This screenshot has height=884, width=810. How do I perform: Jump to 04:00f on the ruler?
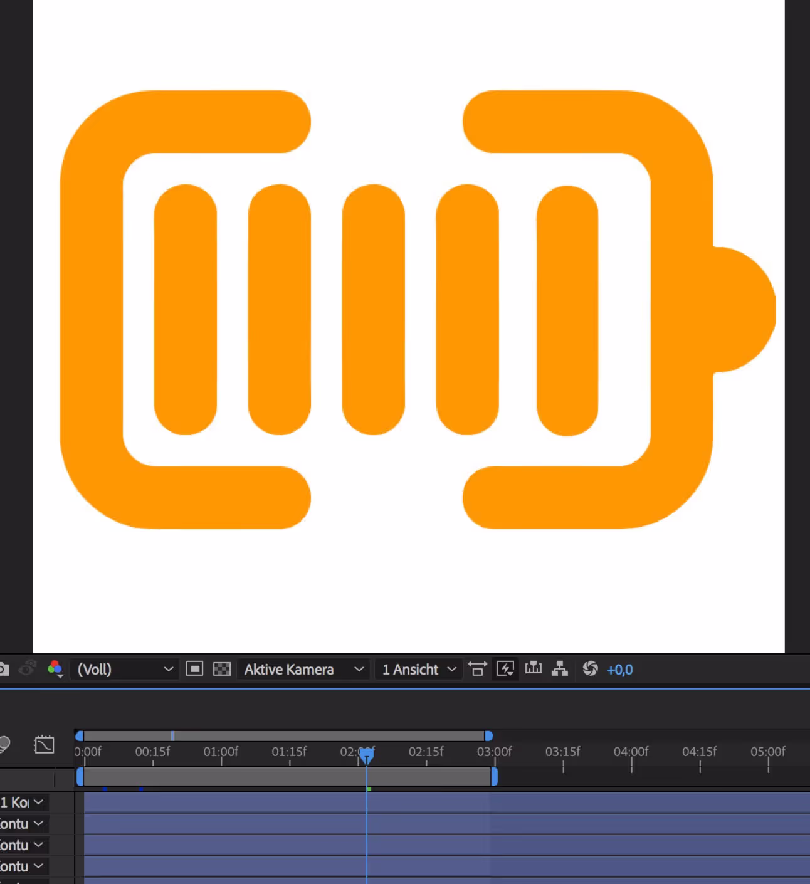(631, 752)
